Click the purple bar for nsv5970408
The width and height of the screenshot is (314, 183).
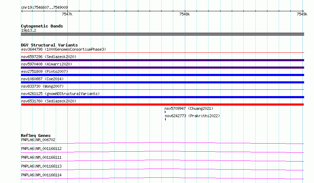[162, 68]
